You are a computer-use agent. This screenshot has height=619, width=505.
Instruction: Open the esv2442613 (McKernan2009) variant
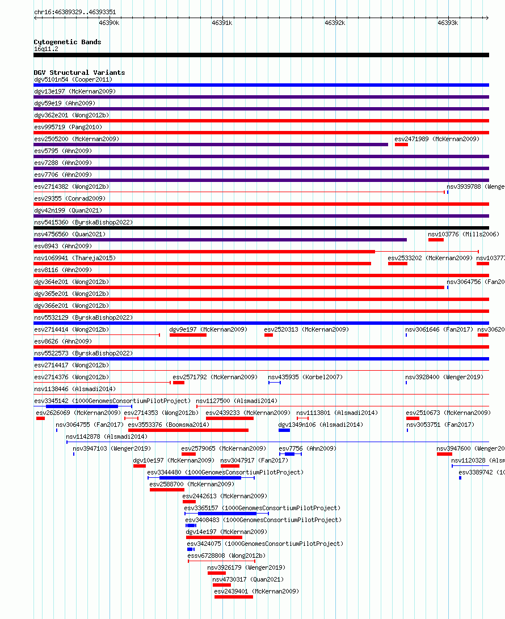point(225,496)
